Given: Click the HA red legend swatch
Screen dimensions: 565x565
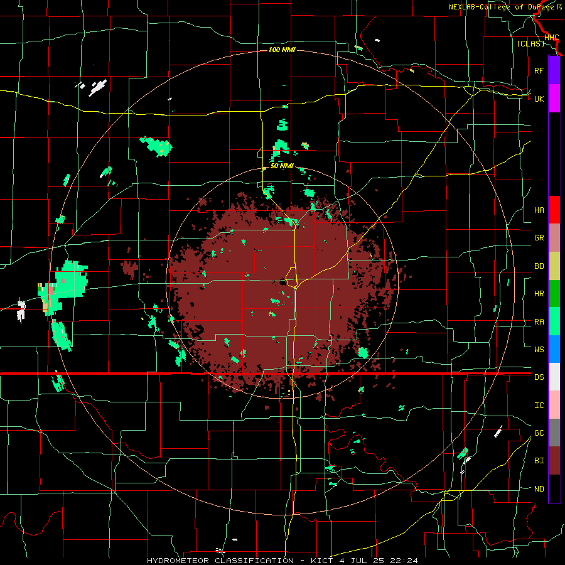Looking at the screenshot, I should click(x=554, y=210).
